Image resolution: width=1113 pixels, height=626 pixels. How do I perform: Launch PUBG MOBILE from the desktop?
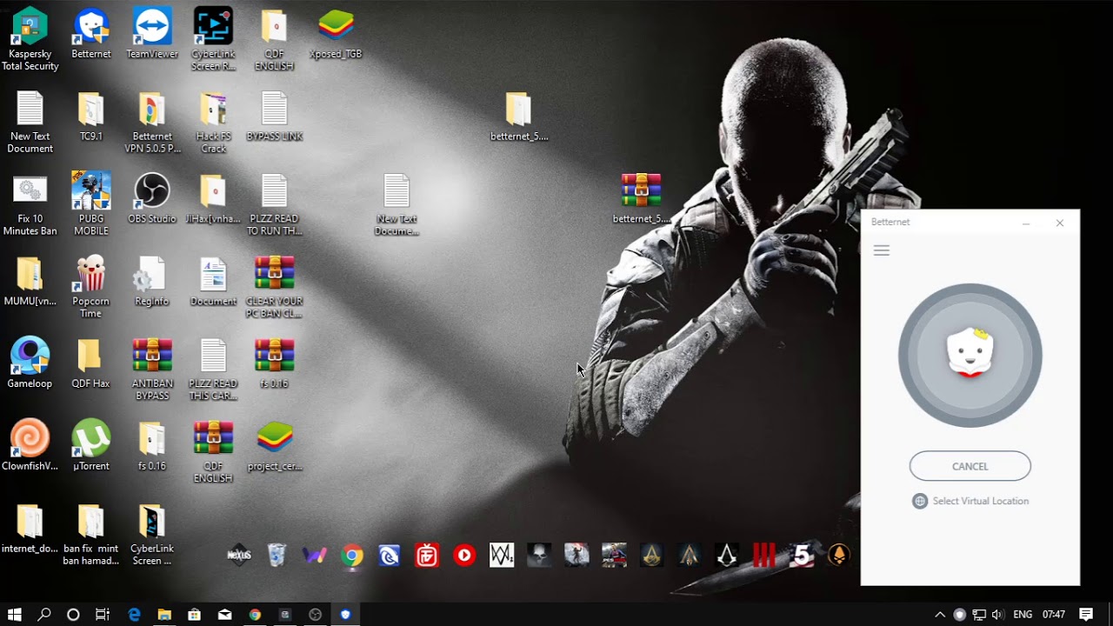91,205
